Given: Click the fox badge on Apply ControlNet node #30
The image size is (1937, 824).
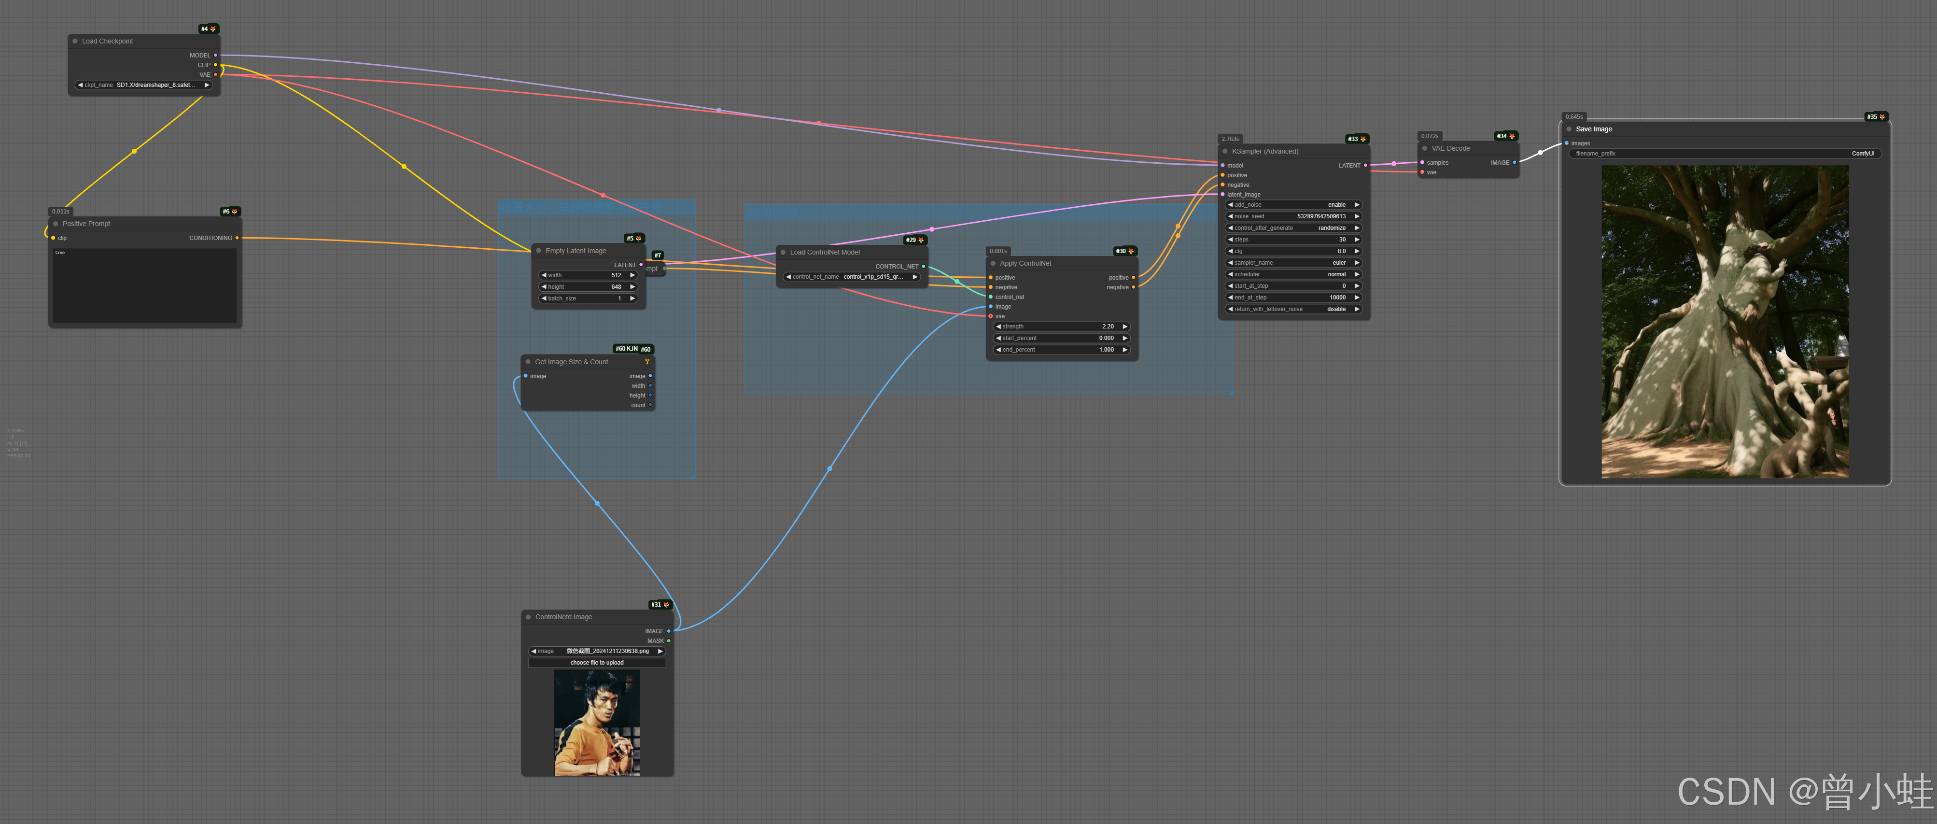Looking at the screenshot, I should 1131,251.
